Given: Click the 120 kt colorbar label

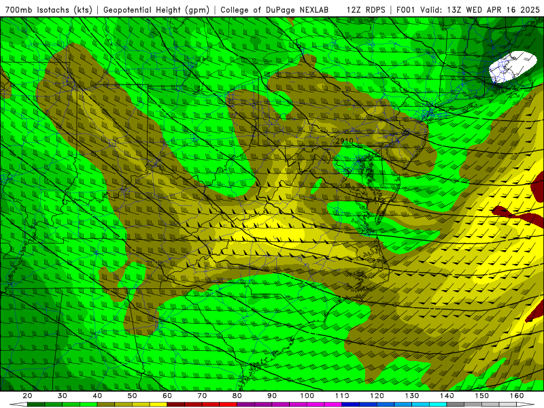Looking at the screenshot, I should click(x=377, y=396).
